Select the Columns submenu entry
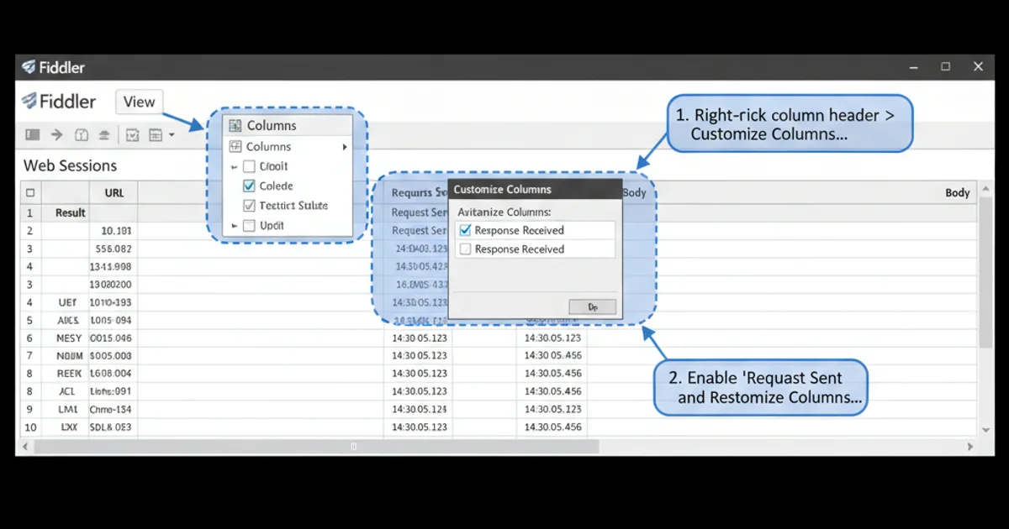Viewport: 1009px width, 529px height. (268, 147)
